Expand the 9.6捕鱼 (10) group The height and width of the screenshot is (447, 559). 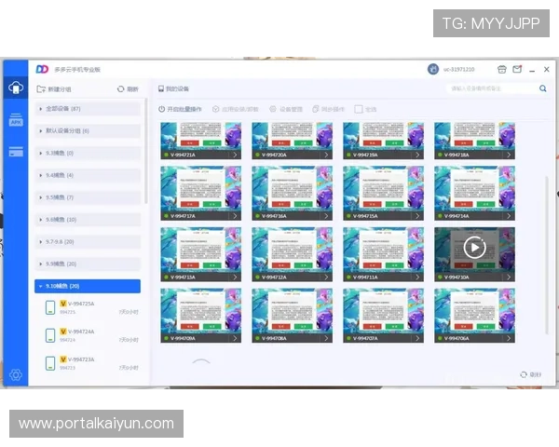coord(89,220)
